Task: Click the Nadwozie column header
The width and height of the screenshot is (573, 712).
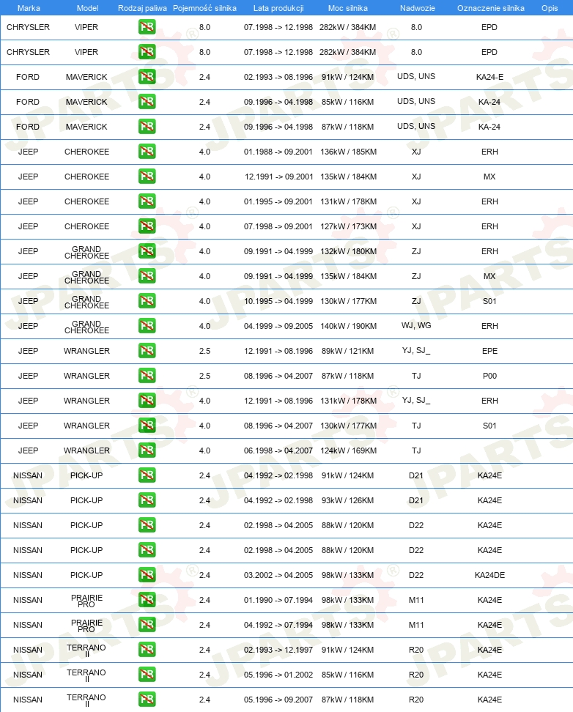Action: coord(417,8)
